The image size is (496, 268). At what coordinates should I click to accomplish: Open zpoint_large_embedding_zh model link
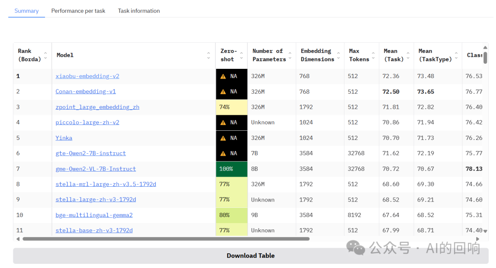pyautogui.click(x=97, y=107)
